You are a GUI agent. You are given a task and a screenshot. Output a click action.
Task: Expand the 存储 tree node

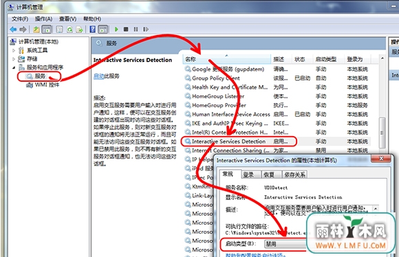coord(14,59)
